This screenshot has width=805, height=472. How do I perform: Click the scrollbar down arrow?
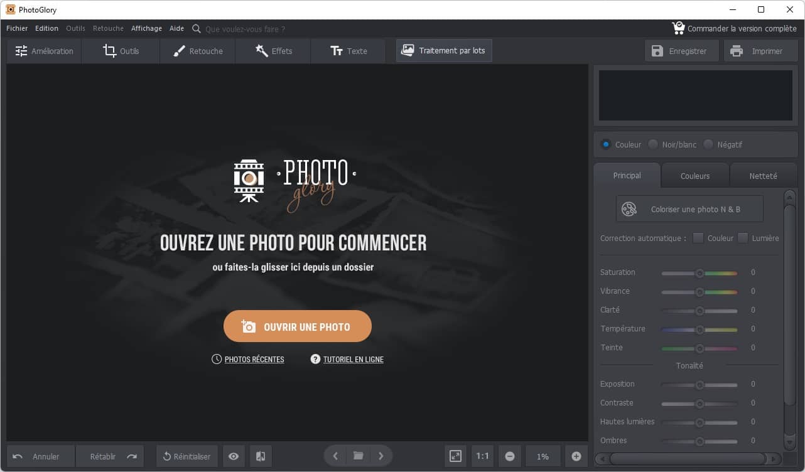[x=790, y=442]
